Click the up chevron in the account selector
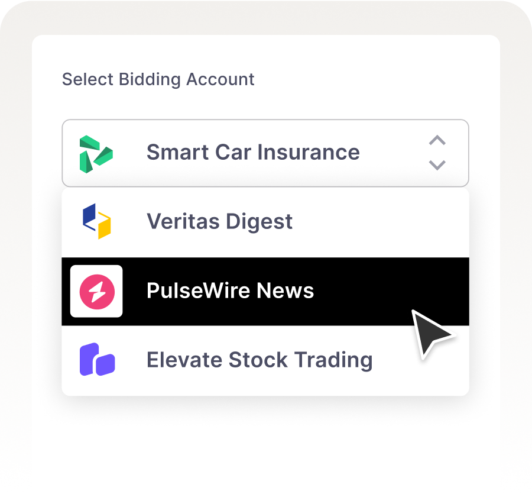Screen dimensions: 532x494 pos(437,141)
